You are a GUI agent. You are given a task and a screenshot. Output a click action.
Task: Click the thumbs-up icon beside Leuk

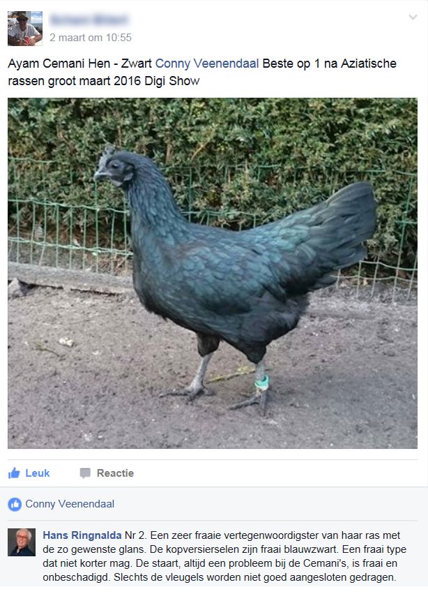14,473
